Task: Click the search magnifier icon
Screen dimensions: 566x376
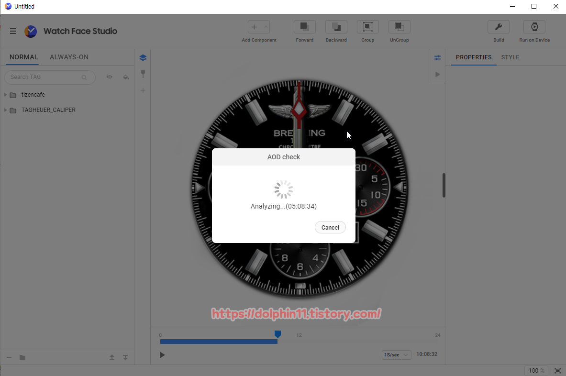Action: (84, 77)
